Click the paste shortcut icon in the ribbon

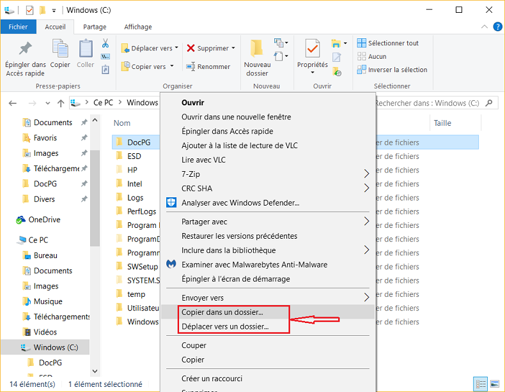[x=105, y=70]
